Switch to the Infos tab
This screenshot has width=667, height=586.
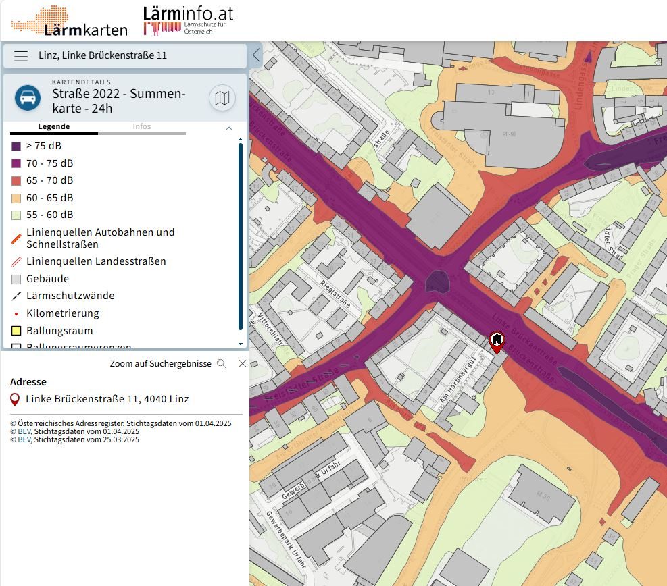(142, 126)
